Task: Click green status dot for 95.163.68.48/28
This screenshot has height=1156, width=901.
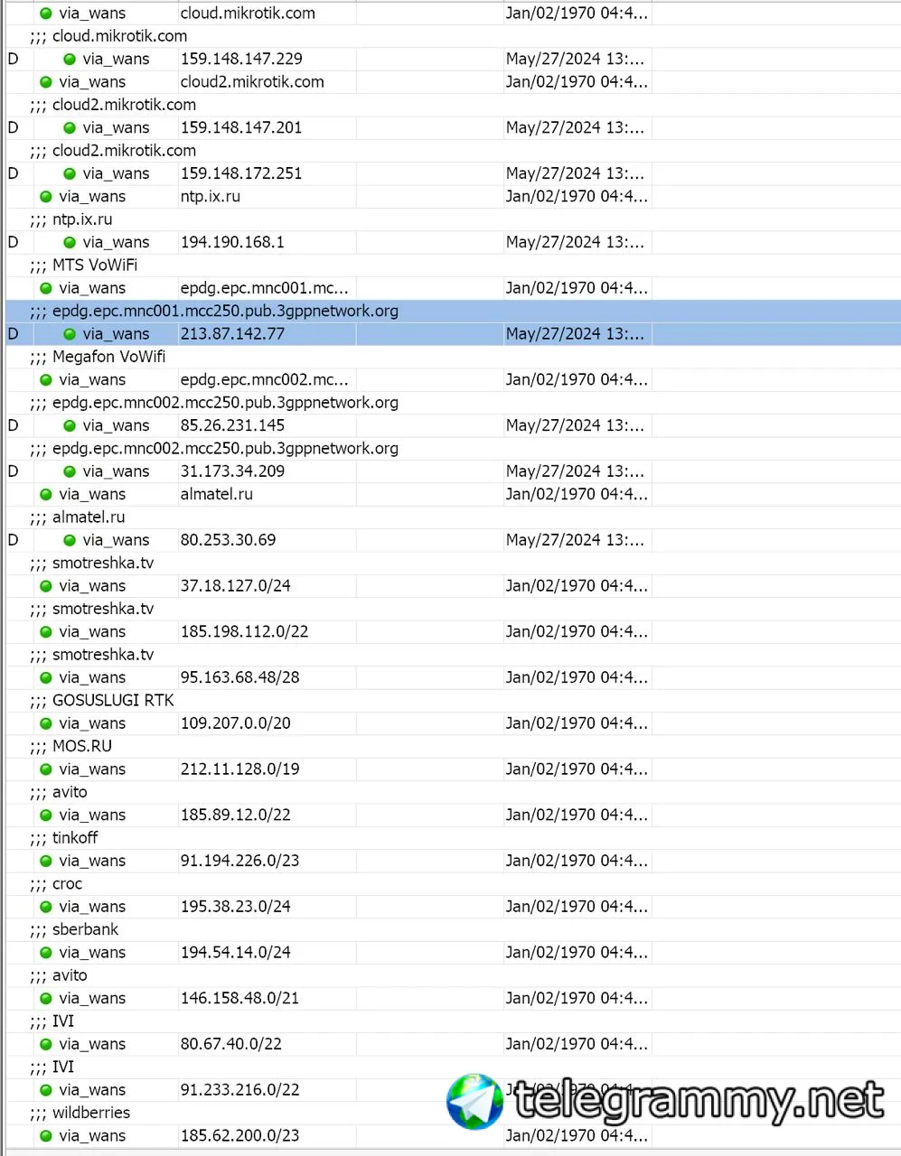Action: pos(46,677)
